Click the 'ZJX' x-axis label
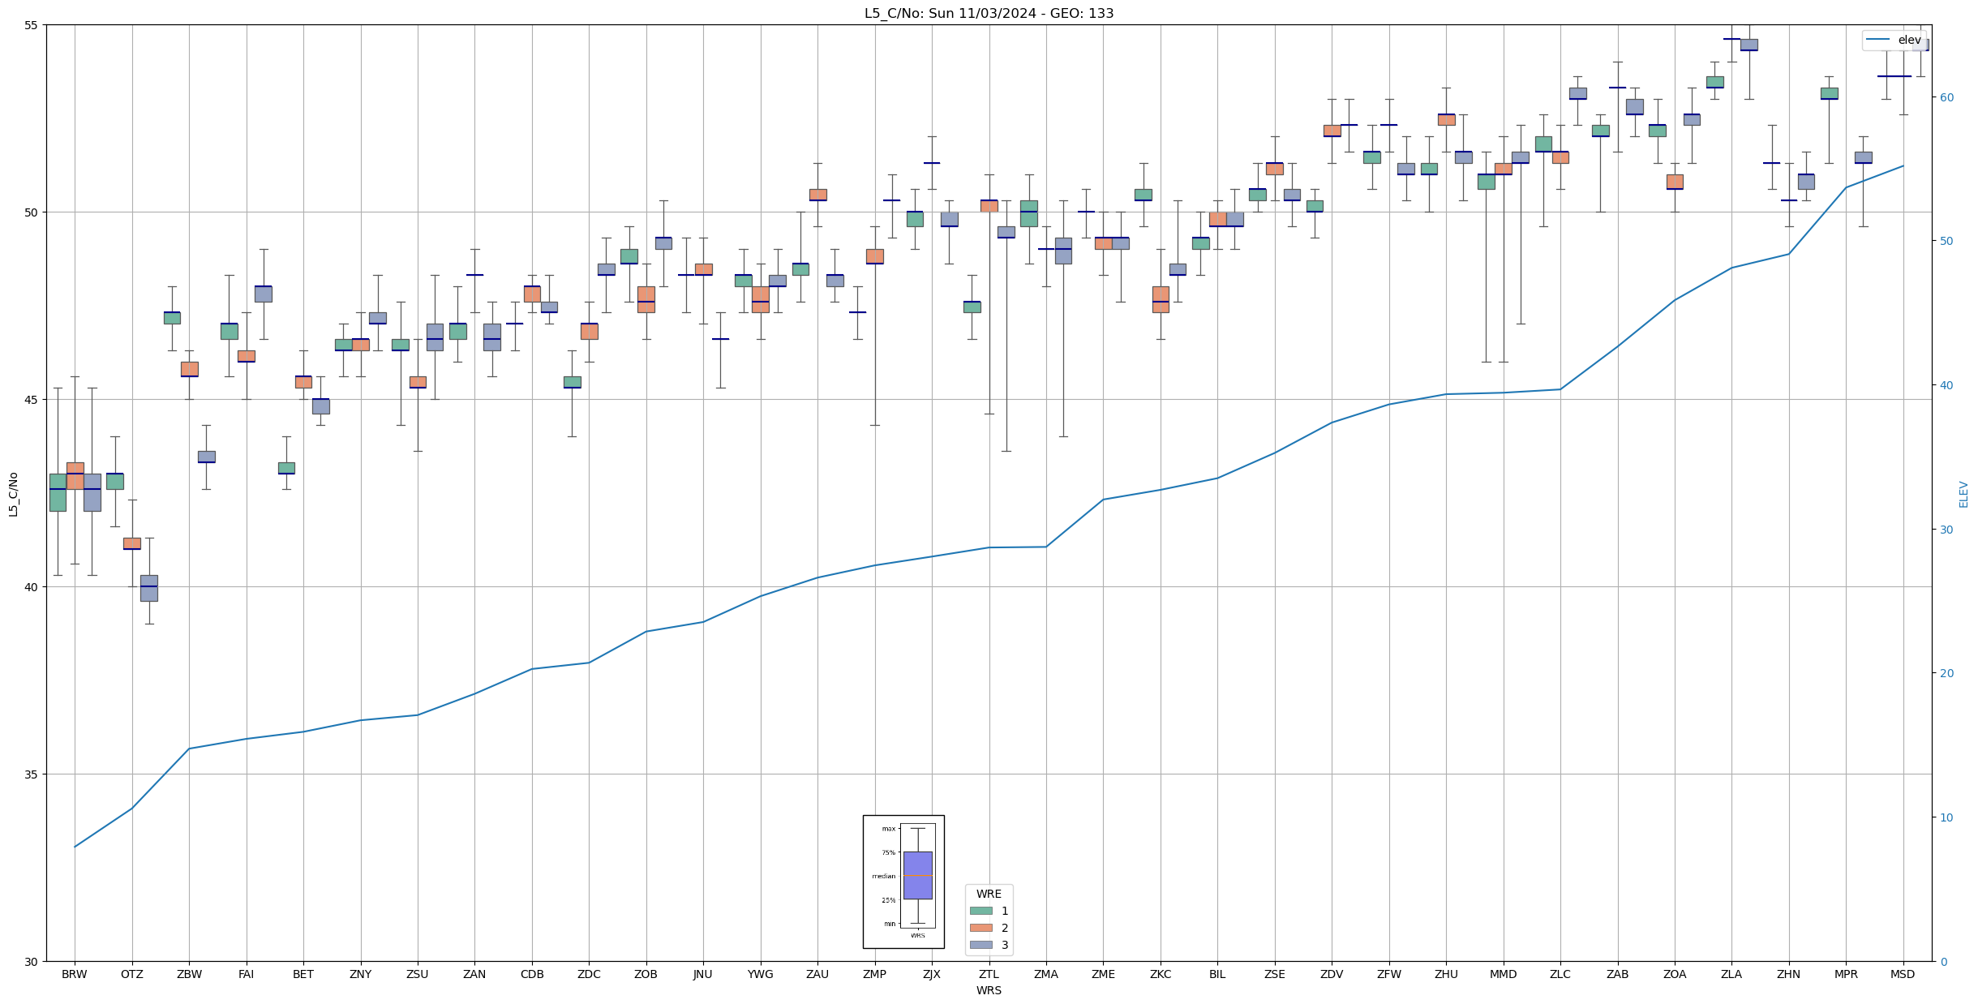The width and height of the screenshot is (1978, 1004). (x=932, y=974)
